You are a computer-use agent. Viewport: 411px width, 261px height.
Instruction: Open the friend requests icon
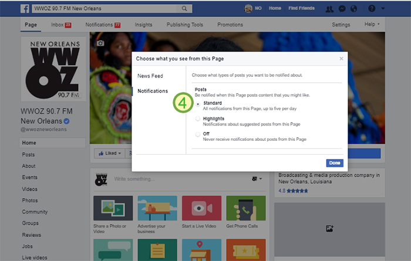(x=329, y=9)
